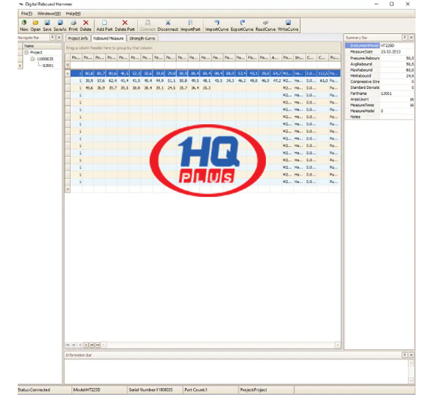Image resolution: width=442 pixels, height=397 pixels.
Task: Open the File menu
Action: [27, 13]
